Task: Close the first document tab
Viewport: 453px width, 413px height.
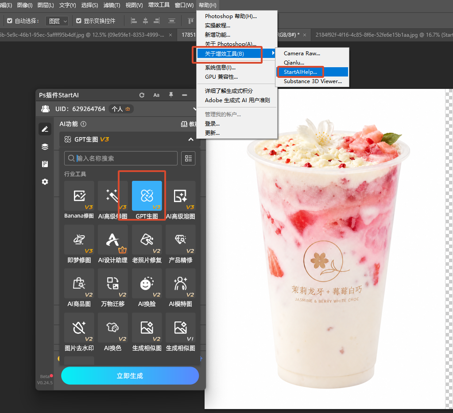Action: [x=170, y=35]
